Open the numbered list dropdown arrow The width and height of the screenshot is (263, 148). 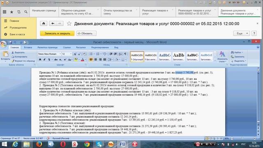(101, 54)
